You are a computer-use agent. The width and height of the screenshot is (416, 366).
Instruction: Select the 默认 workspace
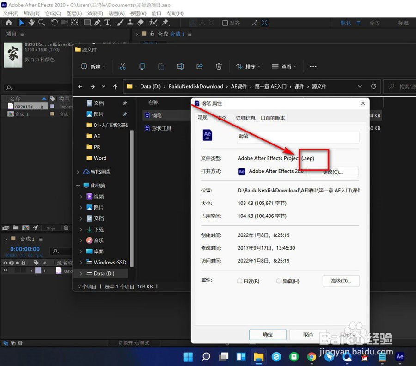tap(346, 23)
